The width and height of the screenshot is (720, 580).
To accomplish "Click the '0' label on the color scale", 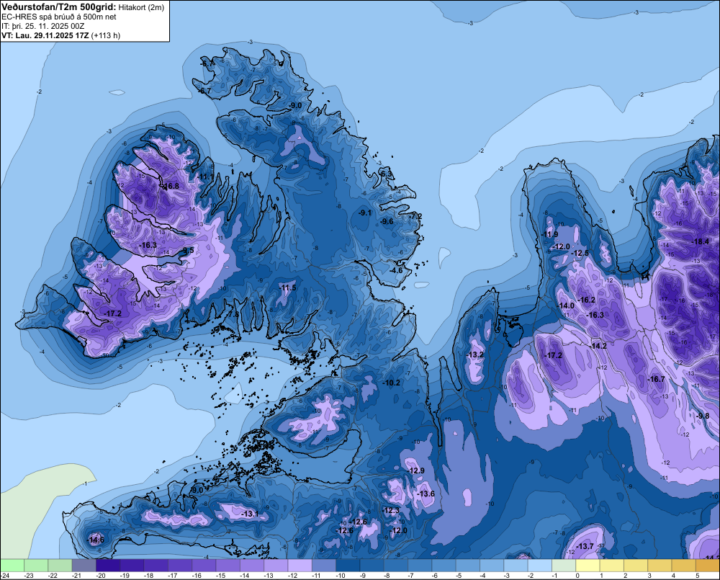I will pos(577,576).
